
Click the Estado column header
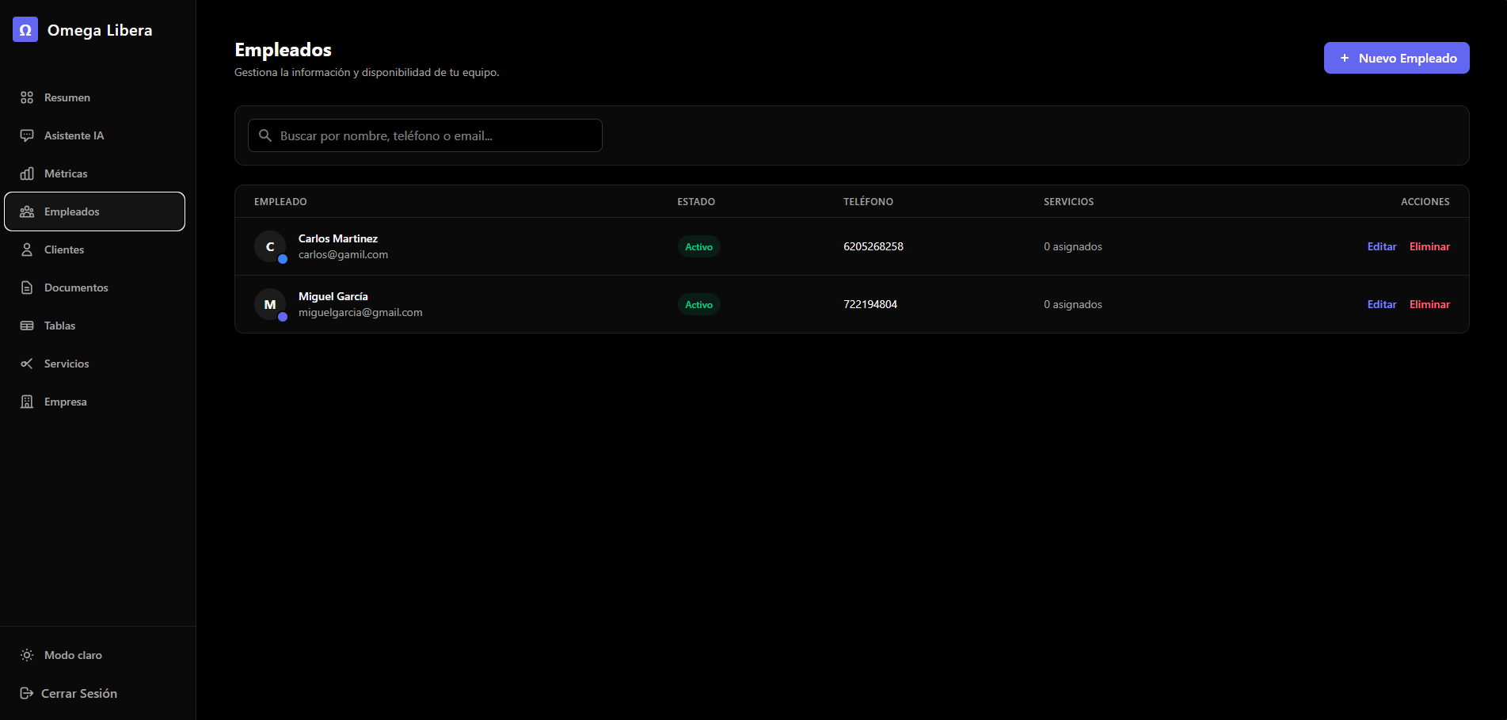tap(696, 202)
